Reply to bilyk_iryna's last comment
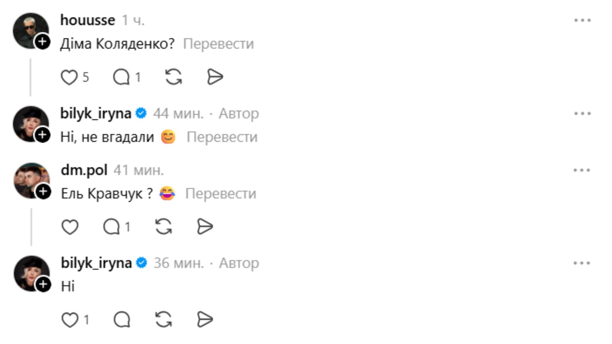612x344 pixels. [x=122, y=320]
